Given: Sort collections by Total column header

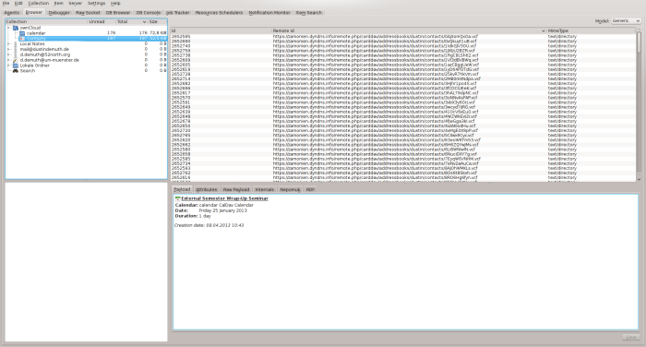Looking at the screenshot, I should point(131,21).
